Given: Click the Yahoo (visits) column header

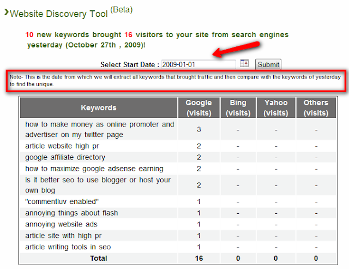Looking at the screenshot, I should click(x=276, y=108).
